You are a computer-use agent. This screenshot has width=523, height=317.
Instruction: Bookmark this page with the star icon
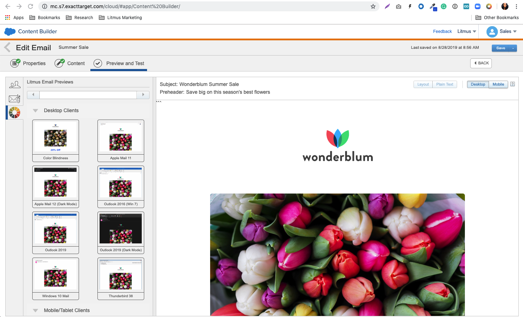pos(373,6)
